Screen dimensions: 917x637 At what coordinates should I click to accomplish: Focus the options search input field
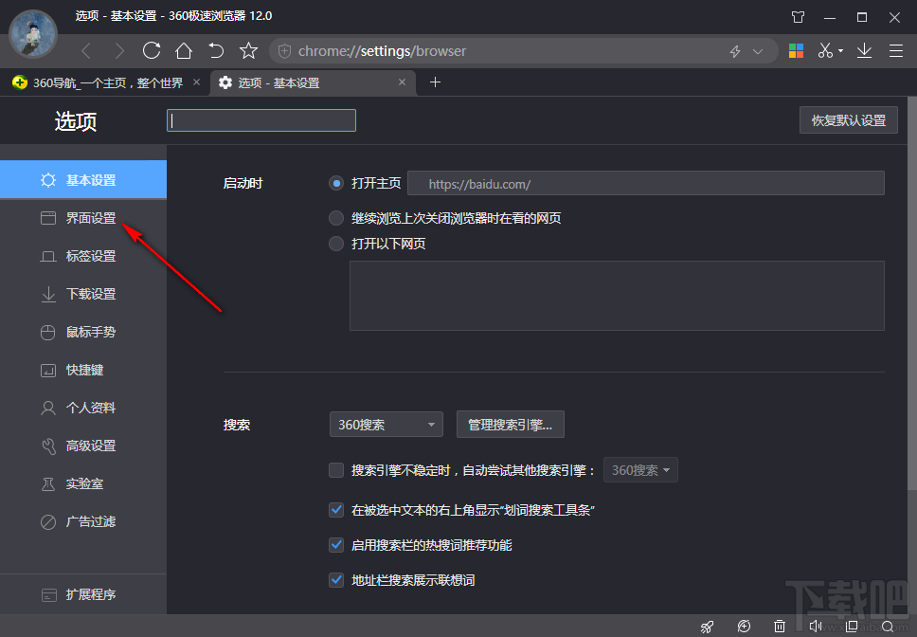pyautogui.click(x=261, y=120)
